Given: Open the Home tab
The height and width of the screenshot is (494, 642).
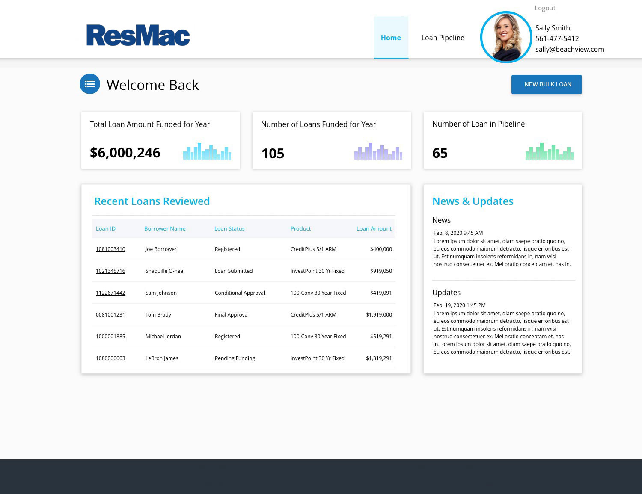Looking at the screenshot, I should click(x=391, y=38).
